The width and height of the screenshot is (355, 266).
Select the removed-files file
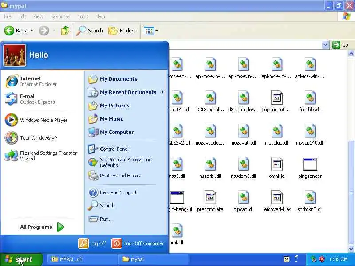coord(276,201)
